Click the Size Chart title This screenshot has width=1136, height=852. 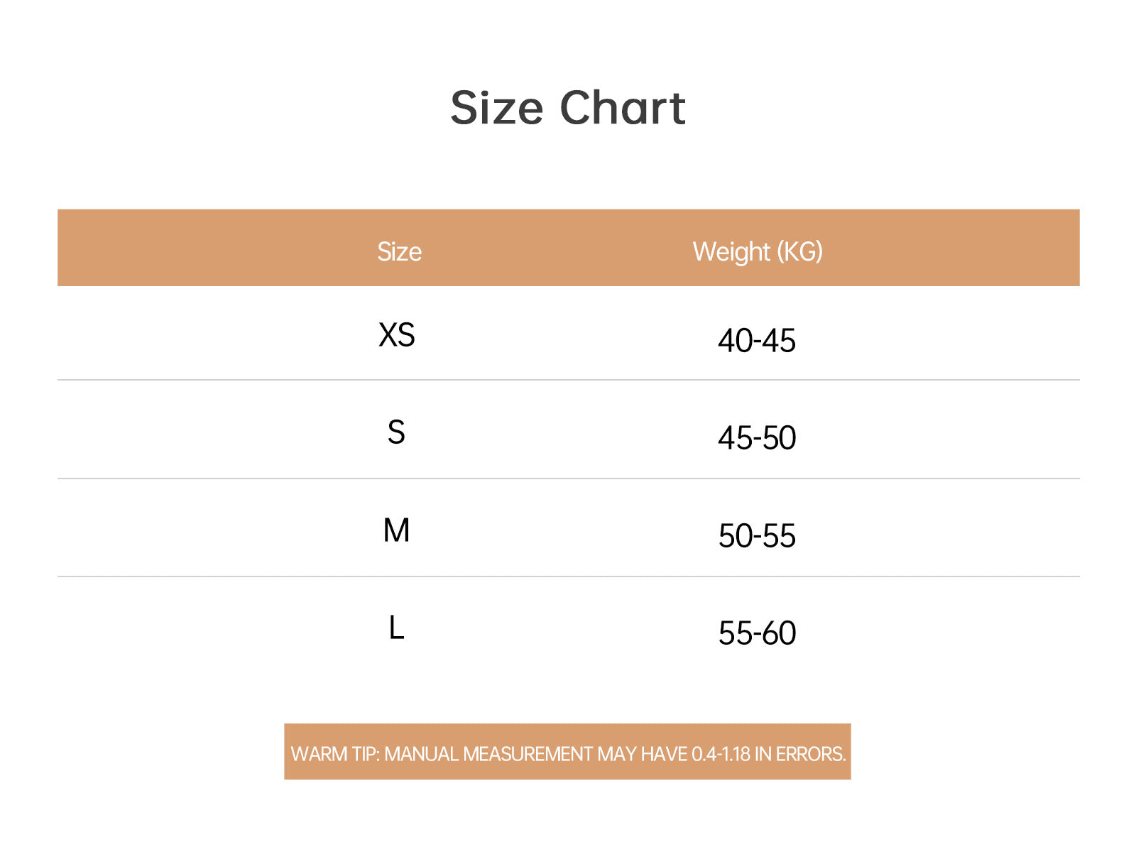(568, 108)
